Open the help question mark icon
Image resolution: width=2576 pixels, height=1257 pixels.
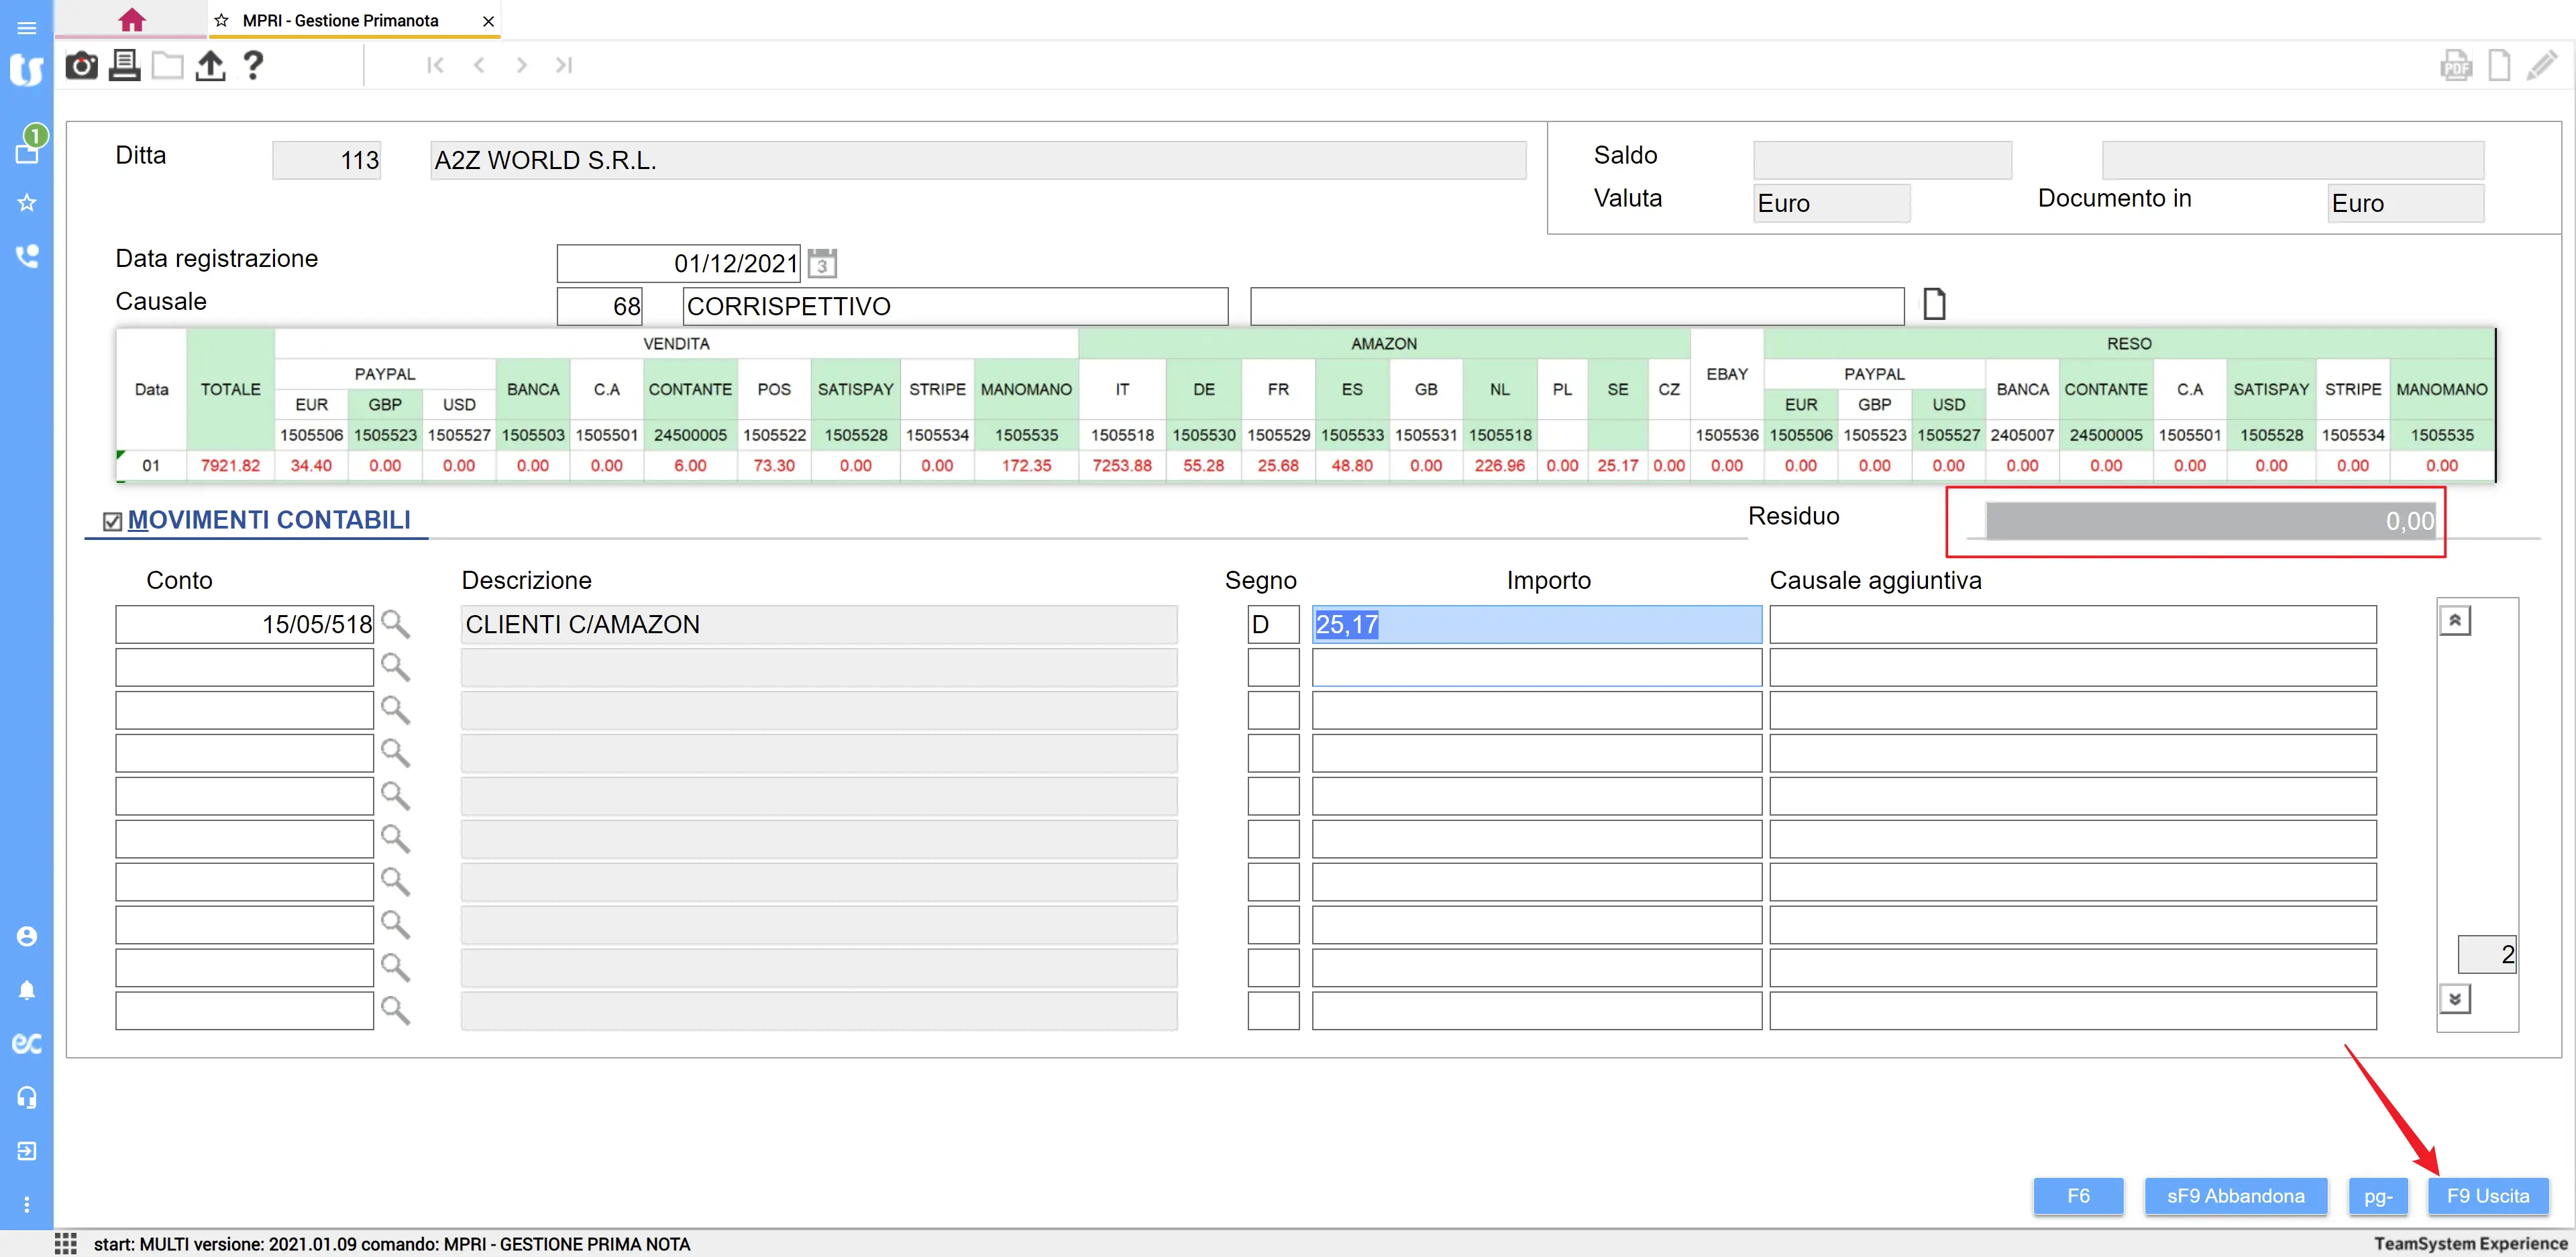[253, 66]
